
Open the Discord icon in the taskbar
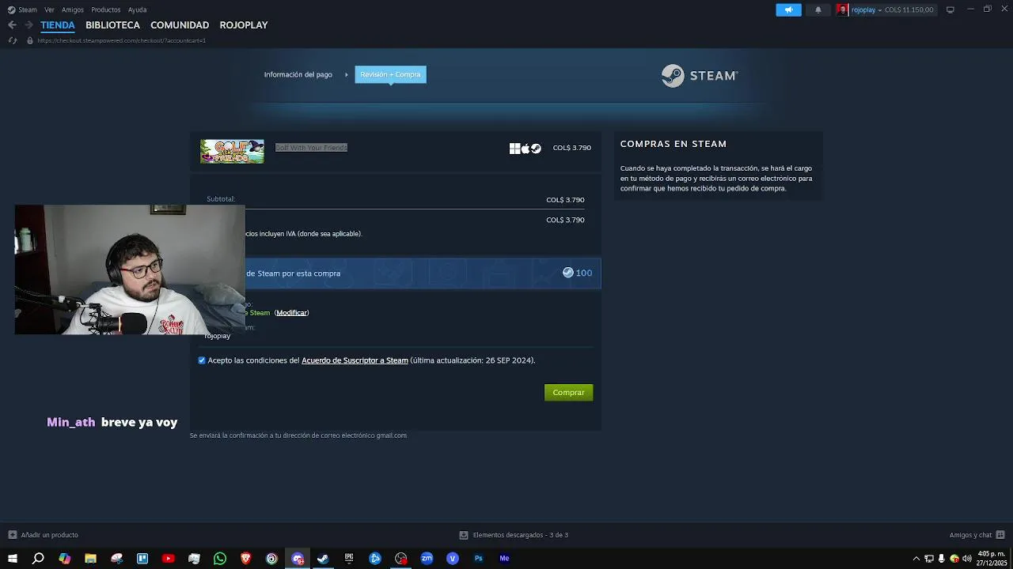[x=298, y=559]
